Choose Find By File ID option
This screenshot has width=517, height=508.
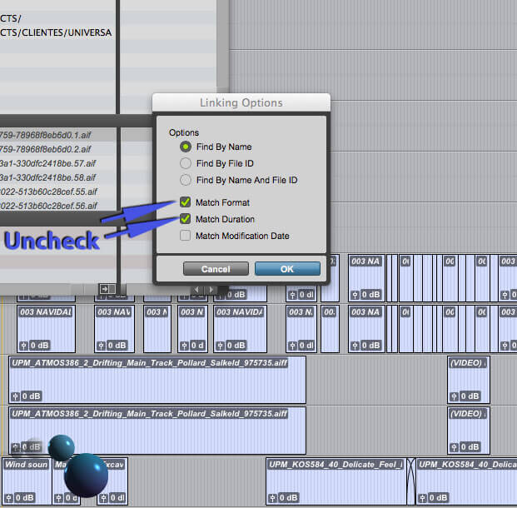186,163
